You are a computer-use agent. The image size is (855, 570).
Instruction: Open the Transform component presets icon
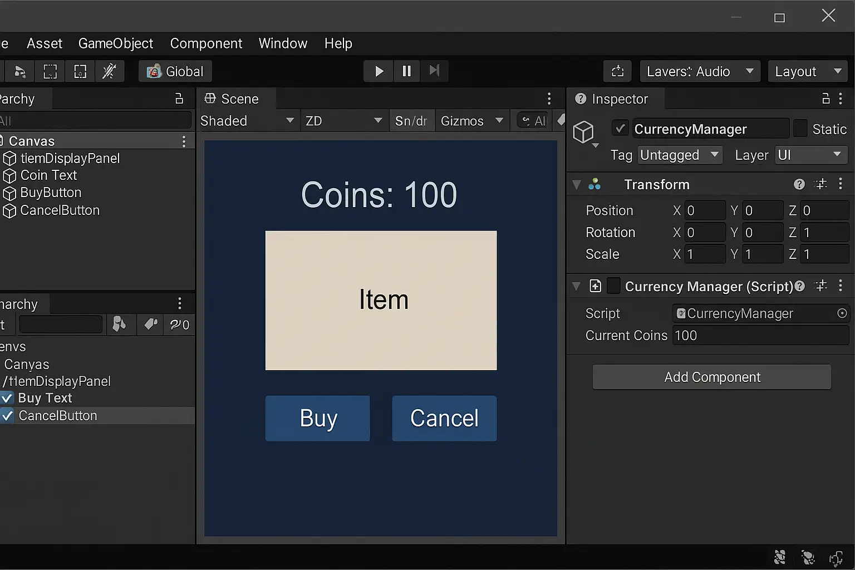click(820, 184)
